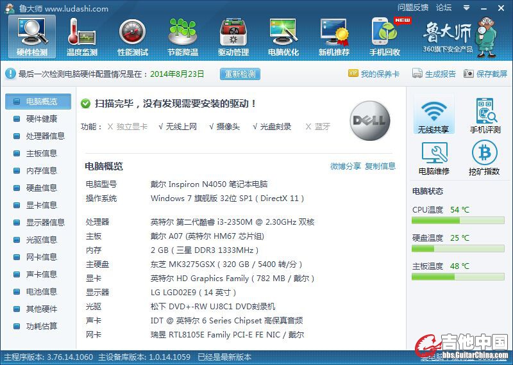Select 主板信息 in the sidebar
Screen dimensions: 513x365
(38, 153)
